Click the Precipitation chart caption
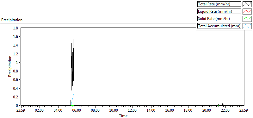The width and height of the screenshot is (253, 118). tap(12, 20)
